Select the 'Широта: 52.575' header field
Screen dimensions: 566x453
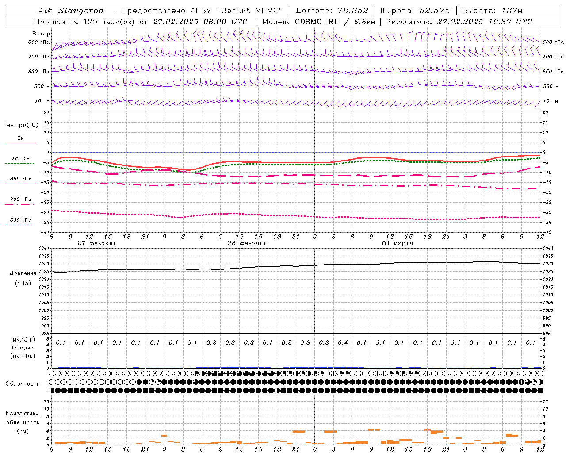point(415,11)
